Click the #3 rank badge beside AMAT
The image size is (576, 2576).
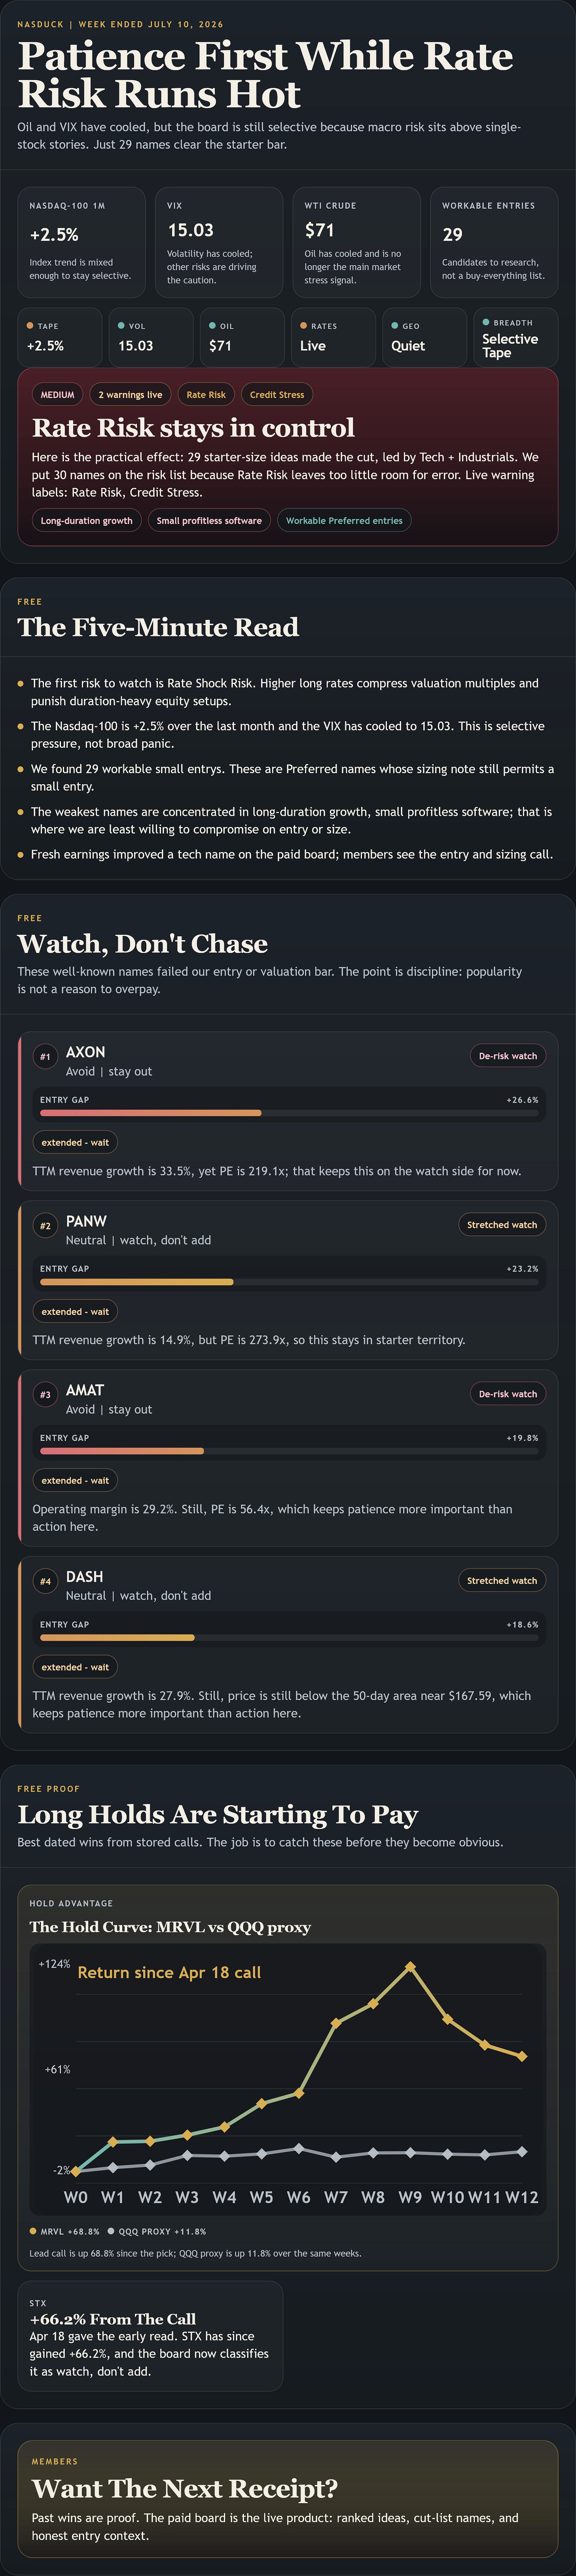(45, 1394)
